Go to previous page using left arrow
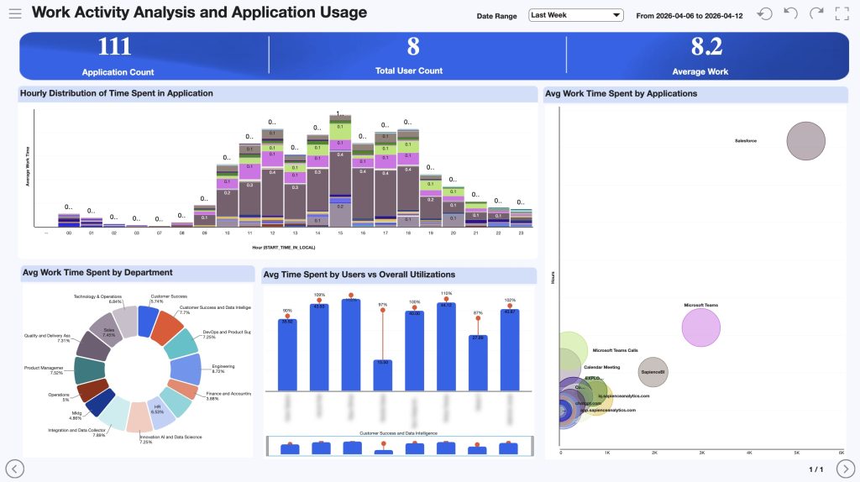Viewport: 860px width, 482px height. tap(15, 468)
